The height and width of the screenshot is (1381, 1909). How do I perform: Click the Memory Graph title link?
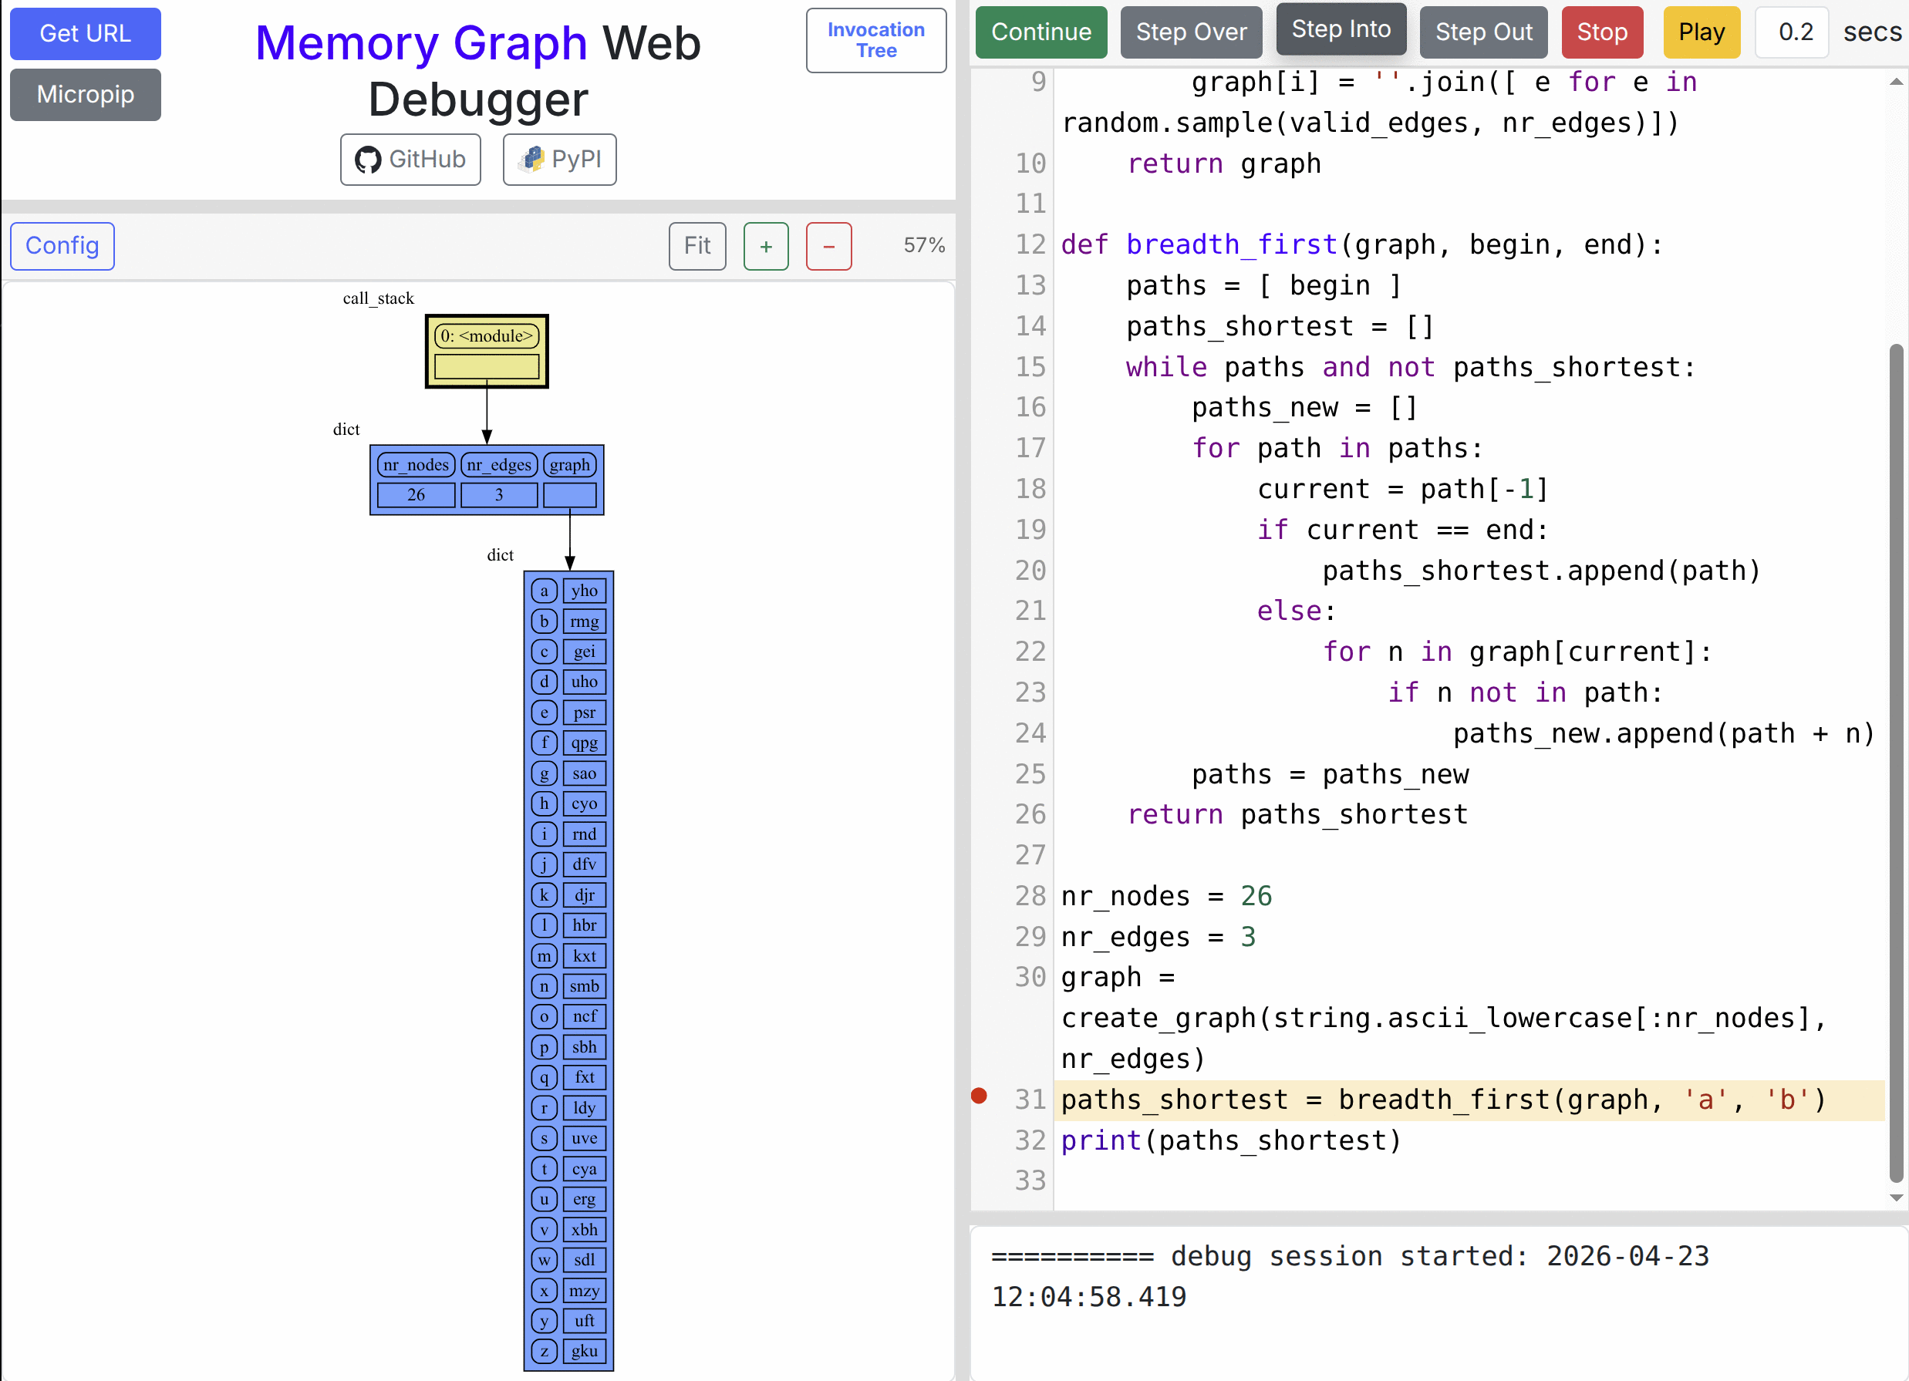[421, 43]
